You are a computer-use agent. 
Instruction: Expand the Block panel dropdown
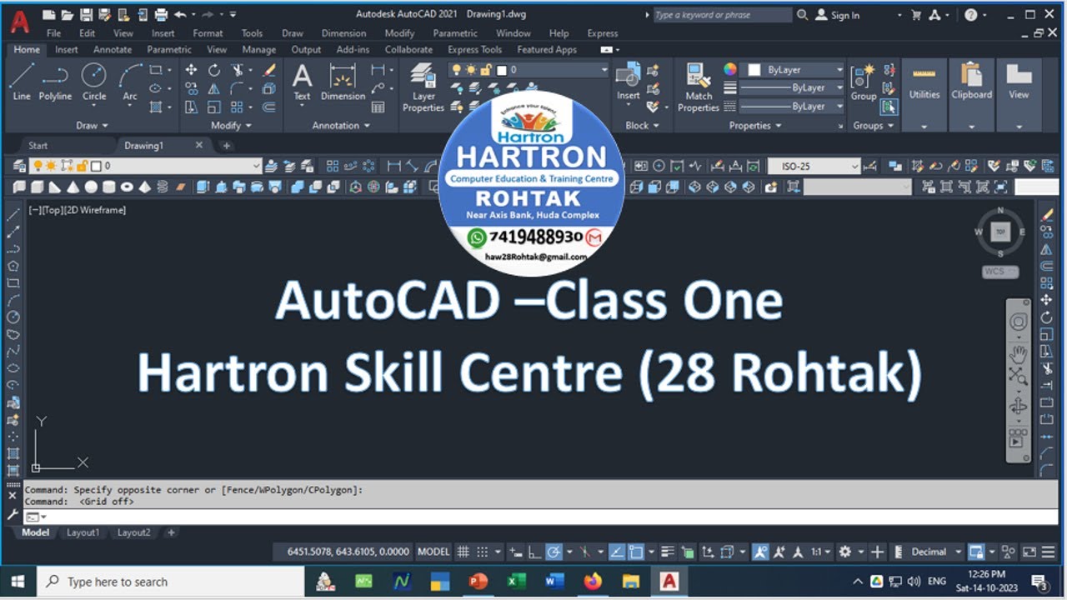(642, 126)
